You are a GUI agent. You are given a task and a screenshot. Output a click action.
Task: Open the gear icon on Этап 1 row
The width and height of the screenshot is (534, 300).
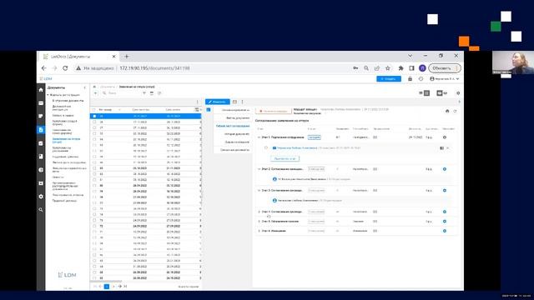coord(445,137)
